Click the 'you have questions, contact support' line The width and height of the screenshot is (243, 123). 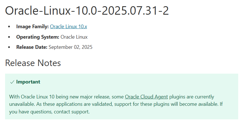point(49,112)
